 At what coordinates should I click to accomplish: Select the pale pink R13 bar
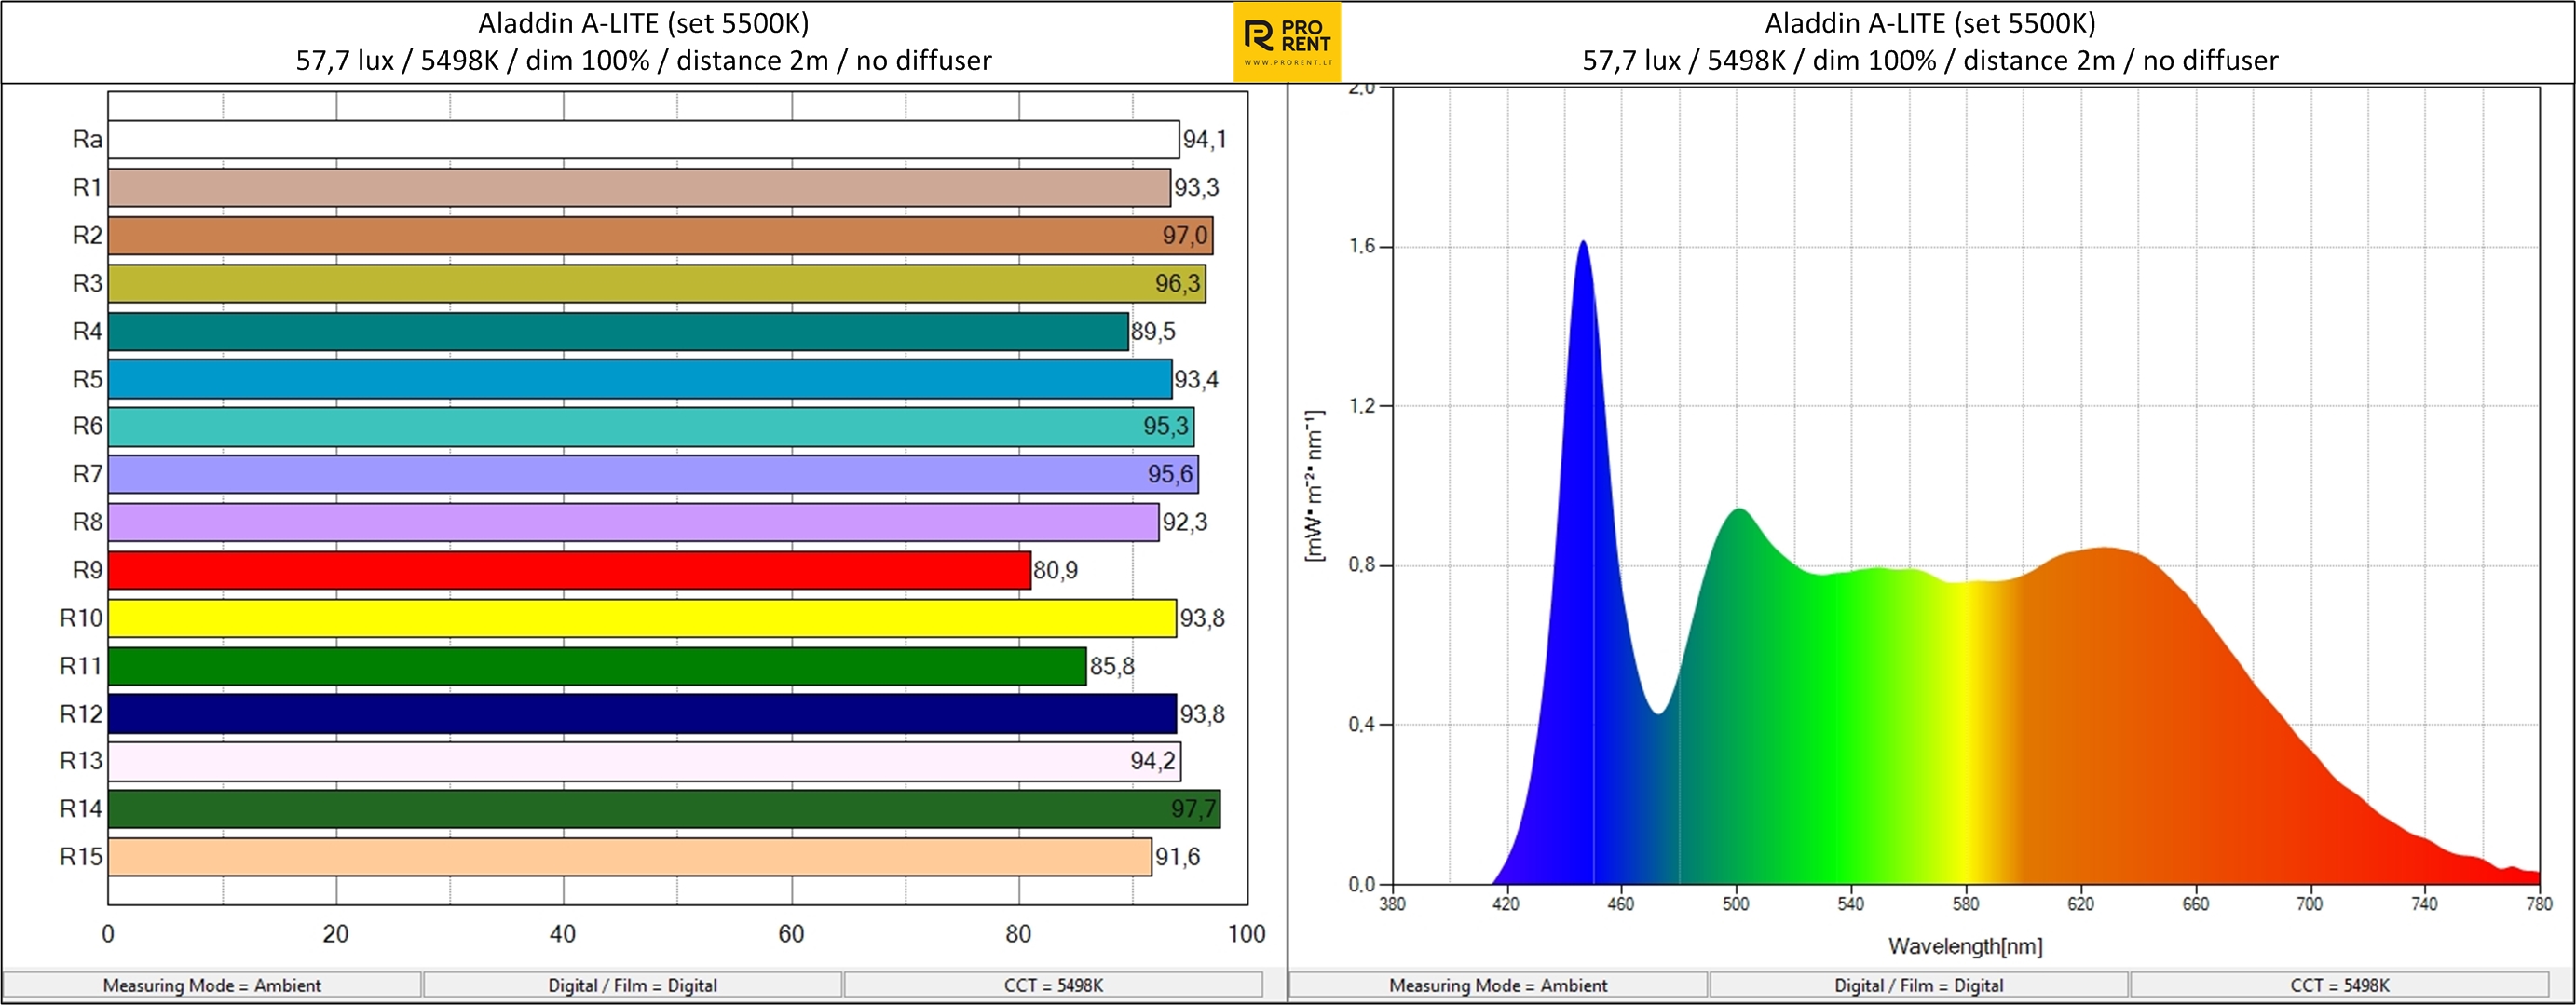644,761
